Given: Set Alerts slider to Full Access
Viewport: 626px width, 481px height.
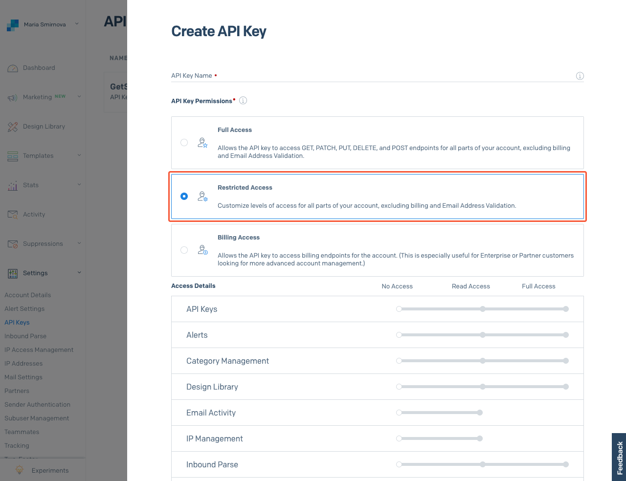Looking at the screenshot, I should [x=566, y=335].
